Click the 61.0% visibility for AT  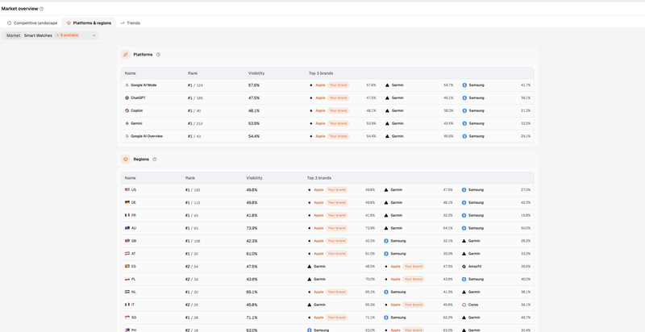pyautogui.click(x=252, y=254)
